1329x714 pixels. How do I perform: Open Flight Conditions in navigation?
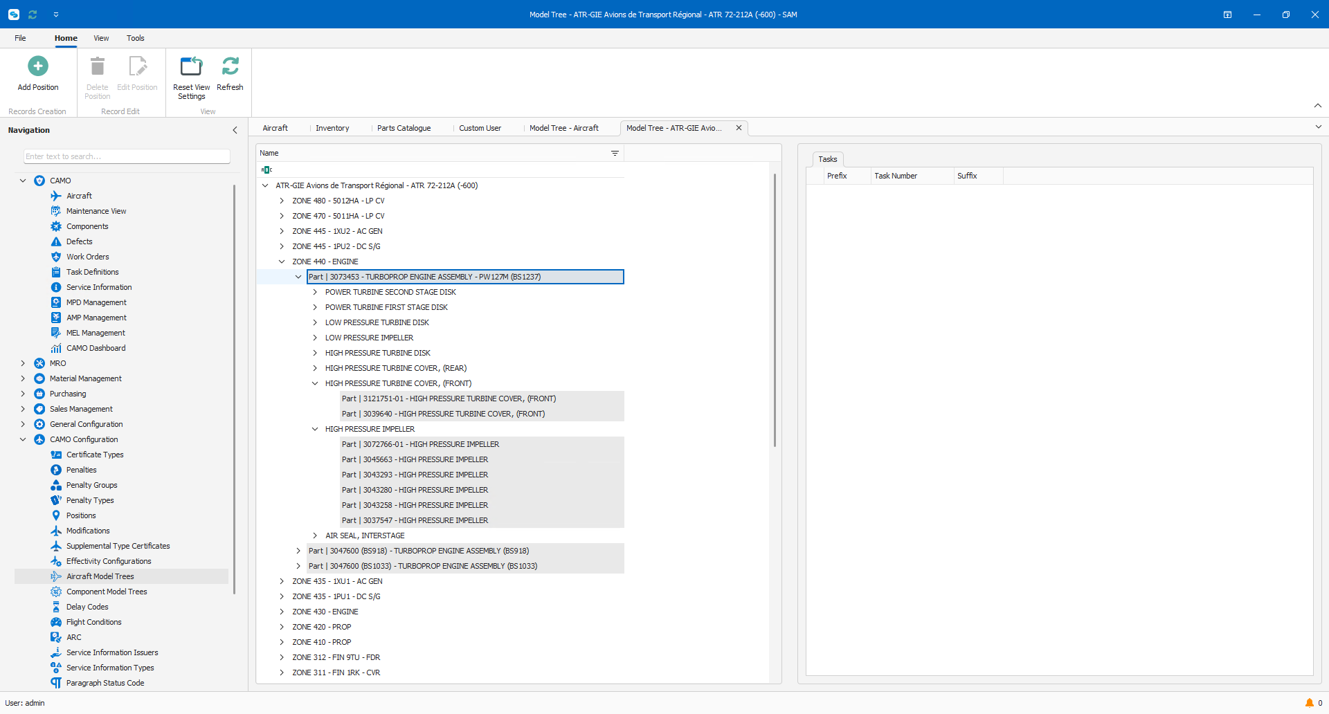93,622
